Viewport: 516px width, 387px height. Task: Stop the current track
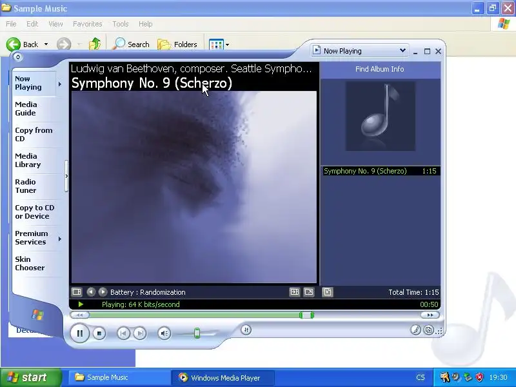click(99, 333)
